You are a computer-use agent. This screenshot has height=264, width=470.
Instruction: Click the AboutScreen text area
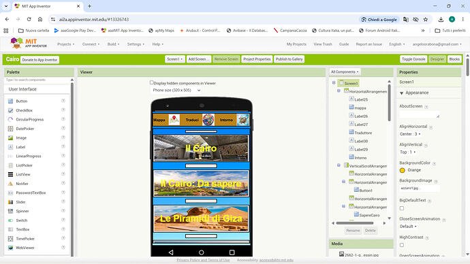(x=420, y=114)
